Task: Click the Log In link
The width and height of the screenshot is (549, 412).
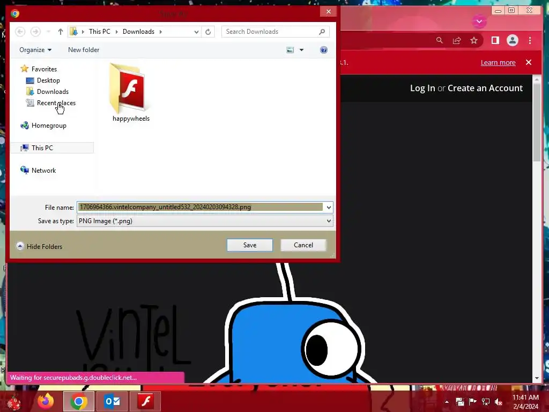Action: point(422,88)
